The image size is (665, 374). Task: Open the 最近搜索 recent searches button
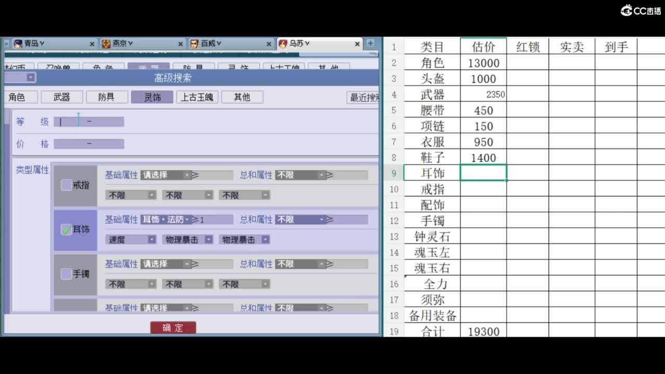[364, 97]
